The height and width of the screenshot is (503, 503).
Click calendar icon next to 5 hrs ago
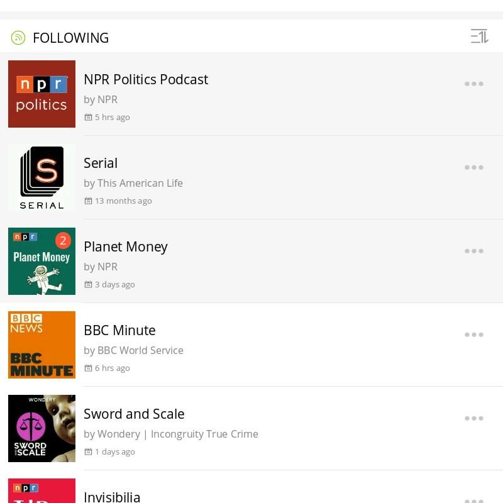(x=88, y=117)
